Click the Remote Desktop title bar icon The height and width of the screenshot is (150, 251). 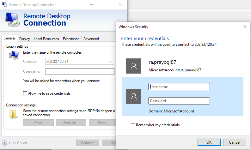tap(4, 5)
